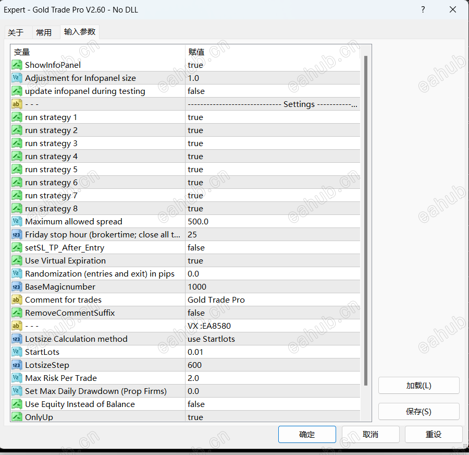Click the icon beside run strategy 7
Image resolution: width=469 pixels, height=455 pixels.
click(17, 195)
